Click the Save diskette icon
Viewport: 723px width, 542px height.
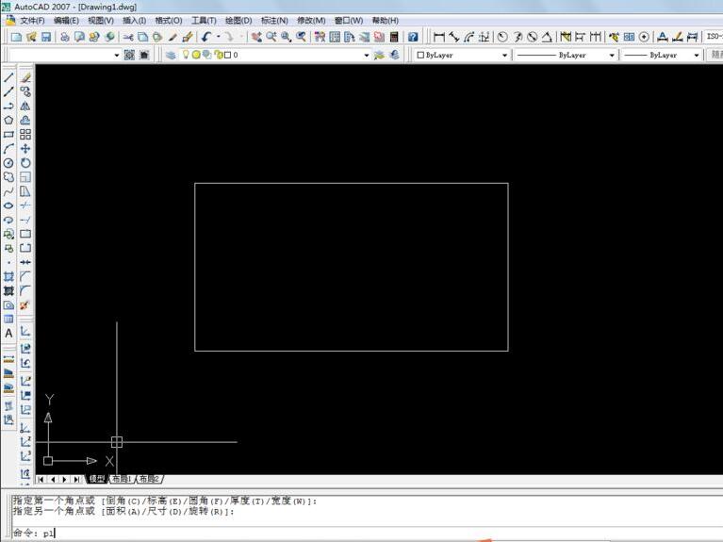pos(46,37)
